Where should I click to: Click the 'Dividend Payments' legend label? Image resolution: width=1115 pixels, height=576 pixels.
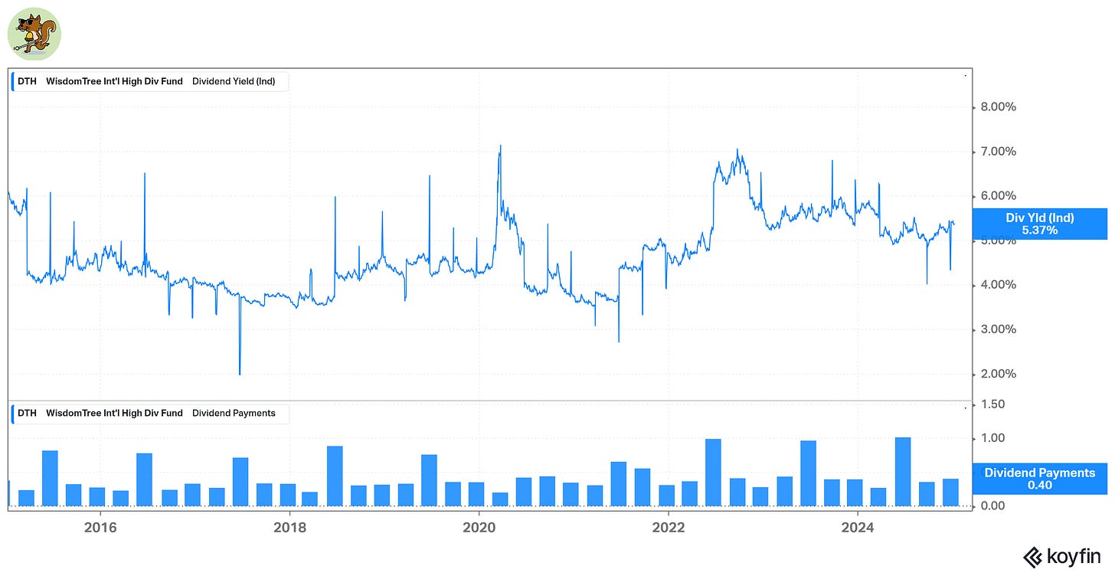pos(234,413)
